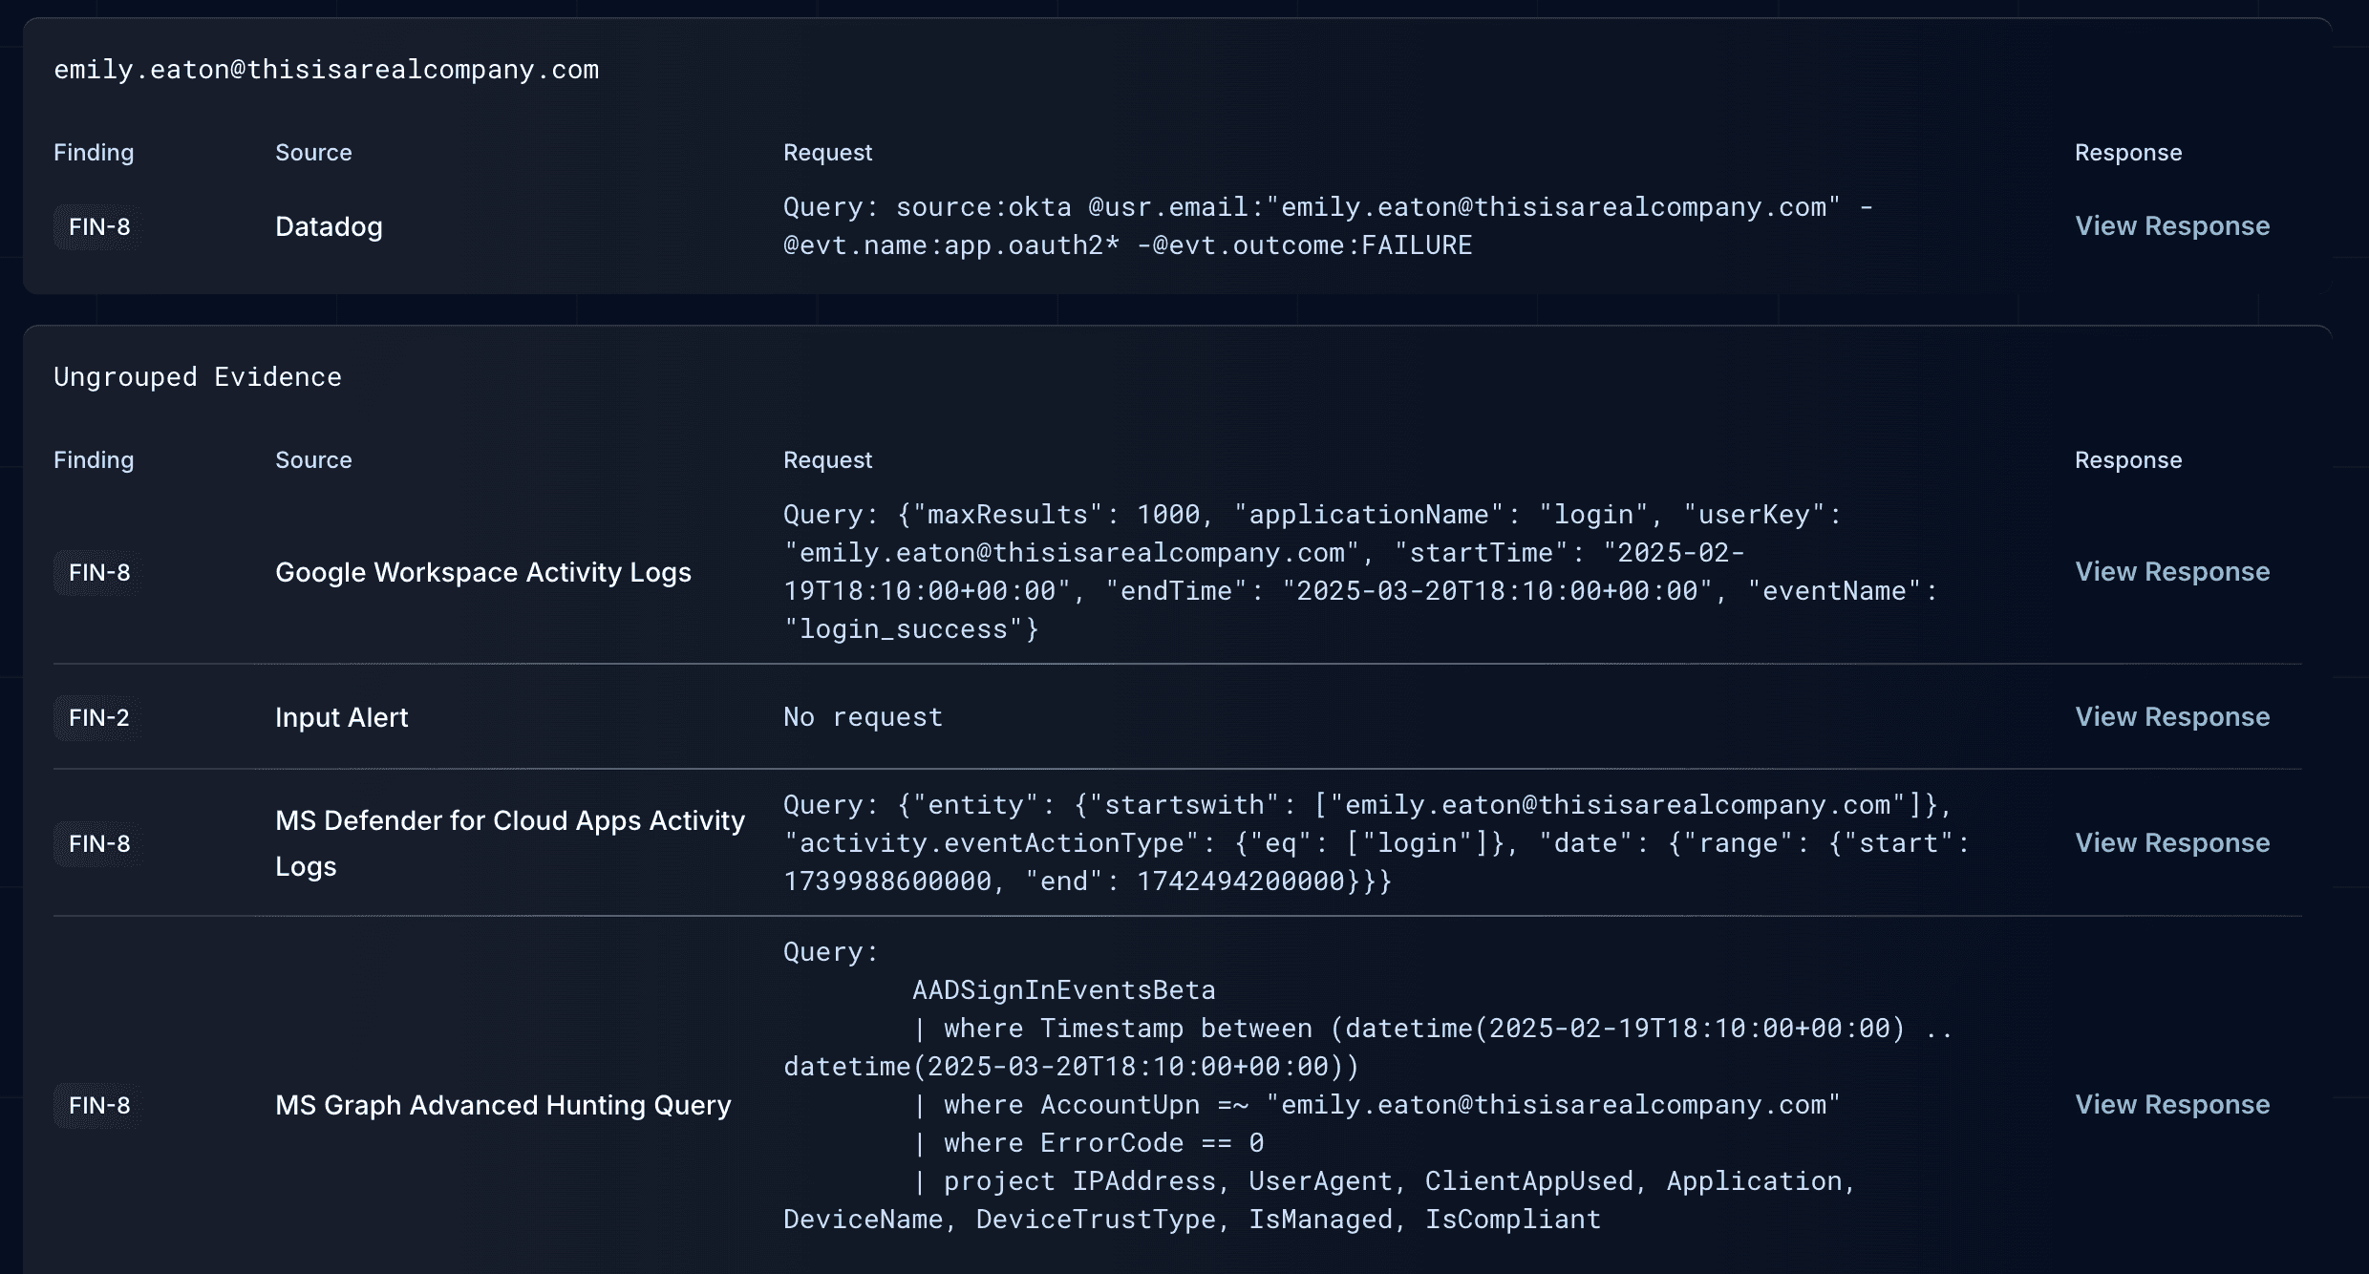Click the Input Alert source name
Image resolution: width=2369 pixels, height=1274 pixels.
[341, 718]
